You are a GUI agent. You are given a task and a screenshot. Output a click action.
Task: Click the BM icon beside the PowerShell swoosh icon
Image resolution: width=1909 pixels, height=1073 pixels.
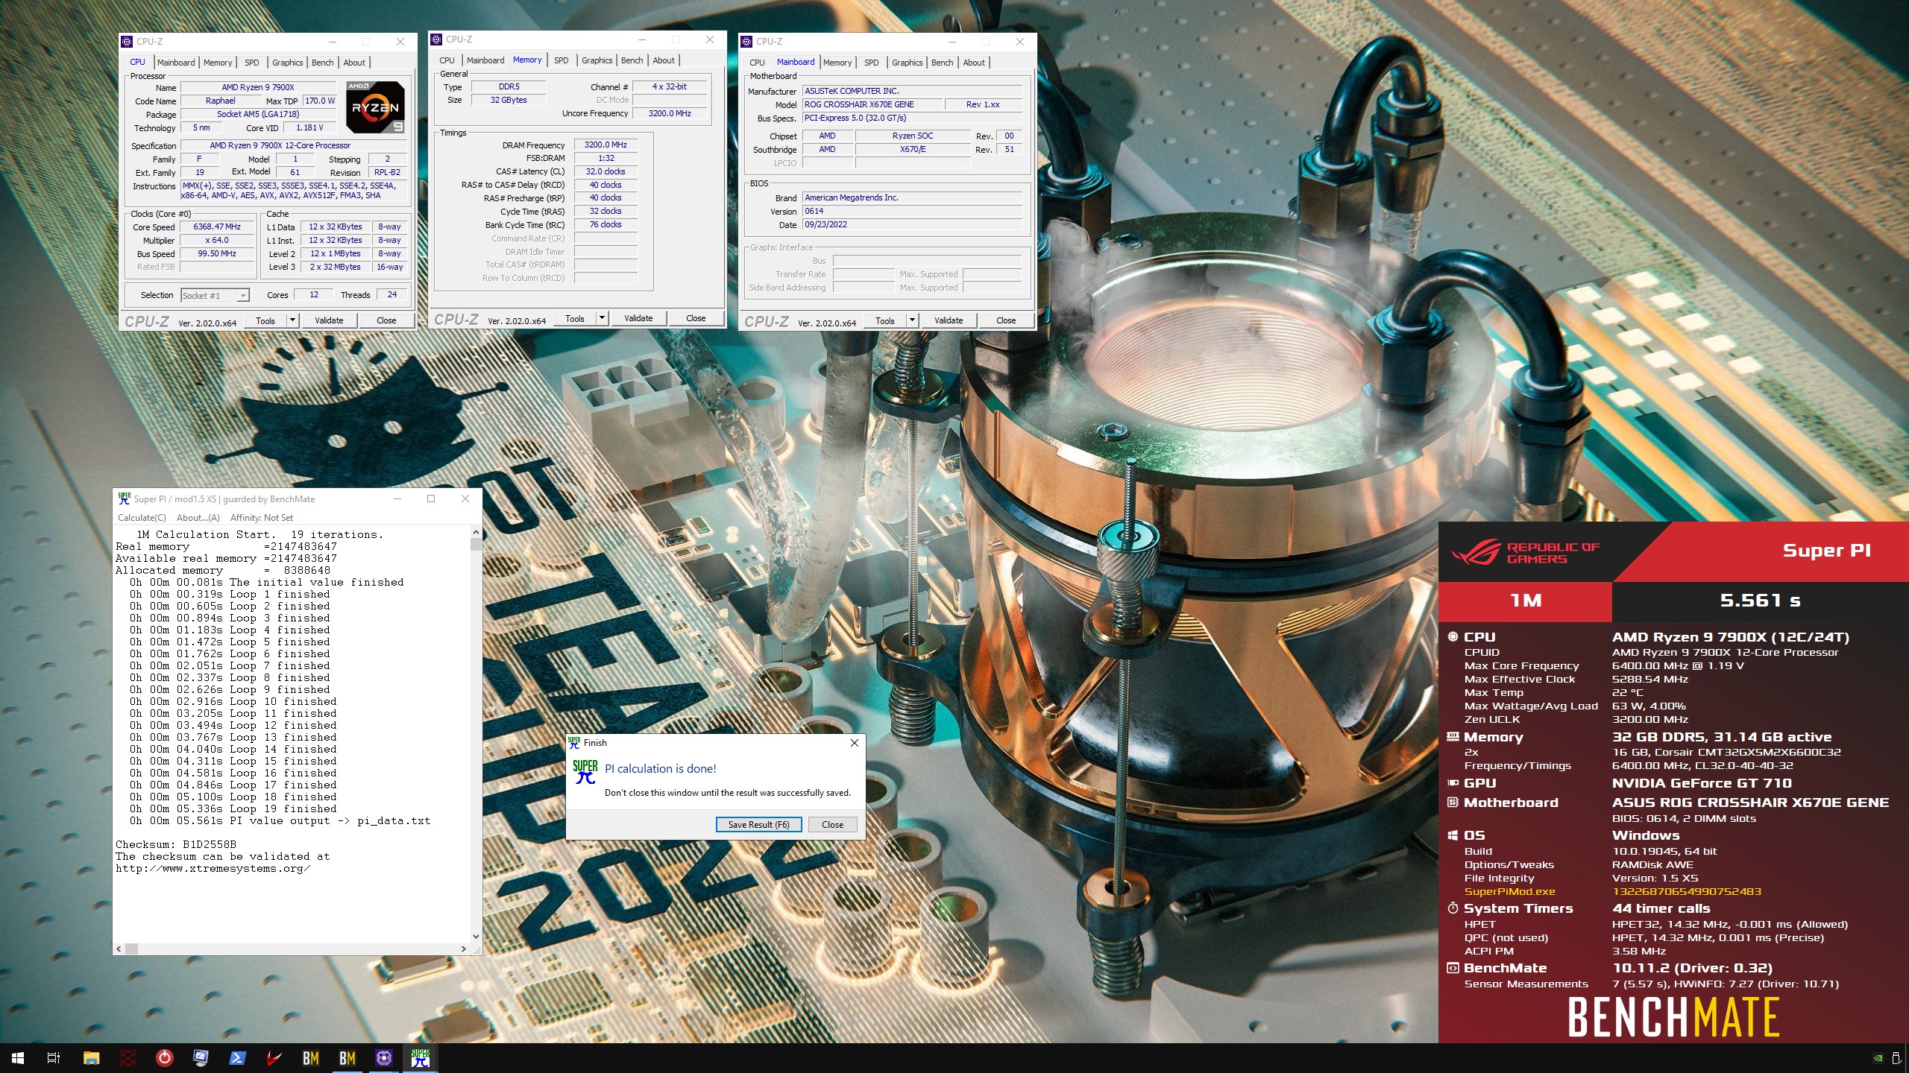coord(310,1057)
